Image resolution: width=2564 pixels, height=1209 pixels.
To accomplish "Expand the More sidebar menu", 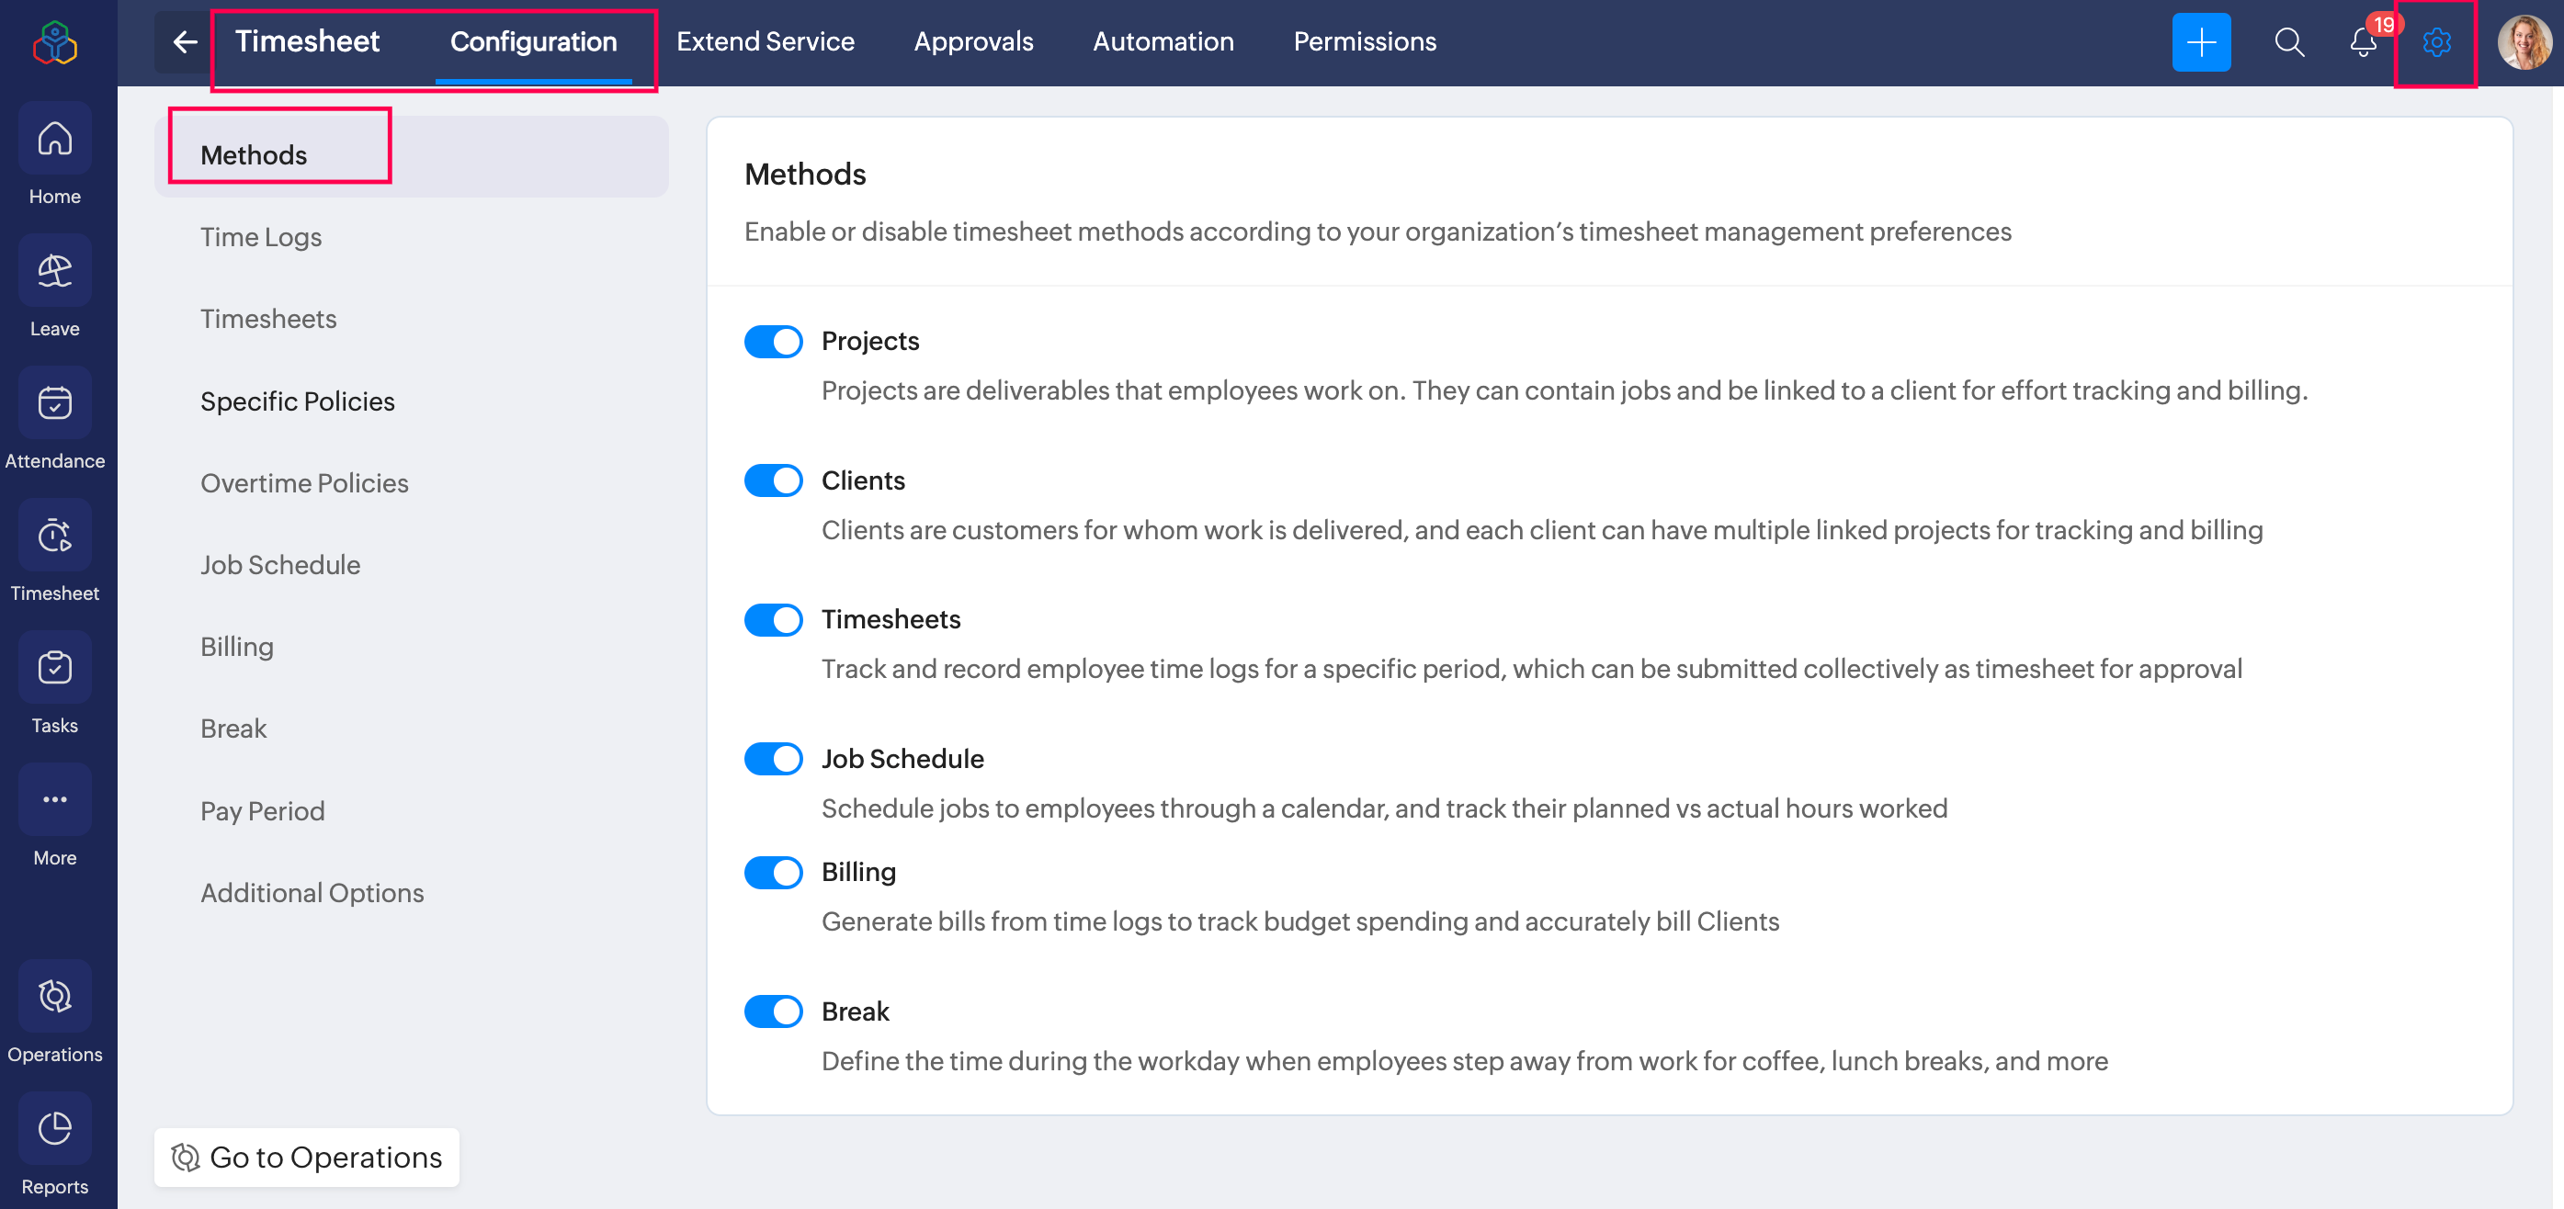I will 55,801.
